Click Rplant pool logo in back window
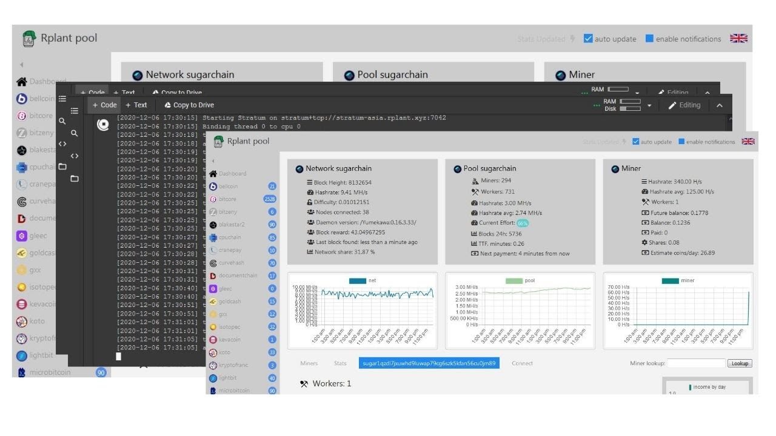 tap(29, 39)
